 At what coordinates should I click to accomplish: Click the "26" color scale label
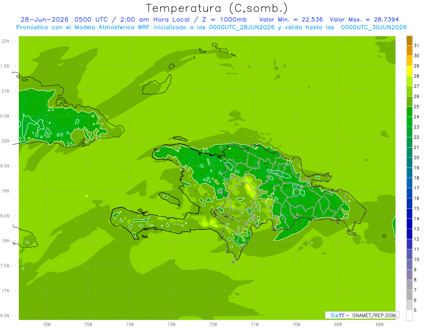pos(417,96)
